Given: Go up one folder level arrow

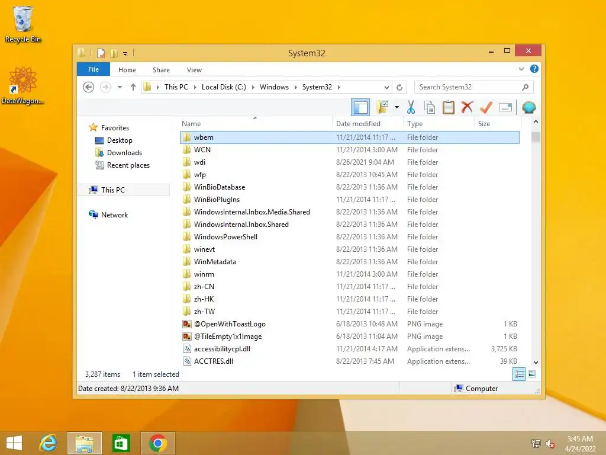Looking at the screenshot, I should 133,87.
